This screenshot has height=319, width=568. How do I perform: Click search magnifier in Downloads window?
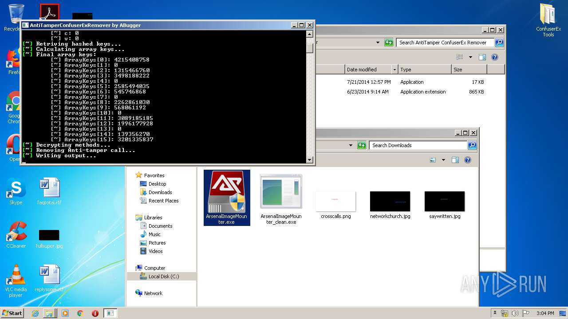point(472,145)
